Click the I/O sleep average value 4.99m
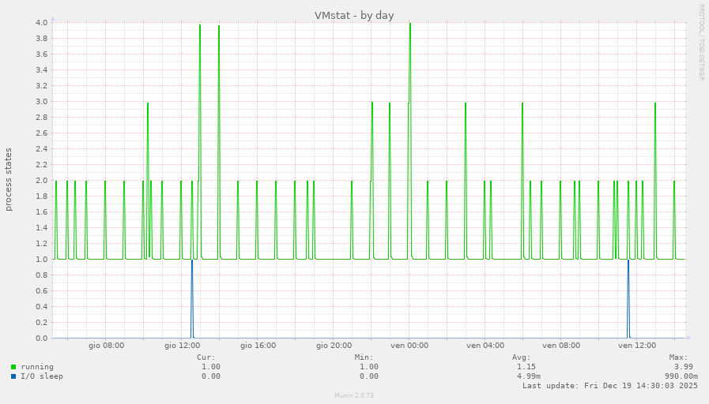The width and height of the screenshot is (709, 404). [529, 376]
